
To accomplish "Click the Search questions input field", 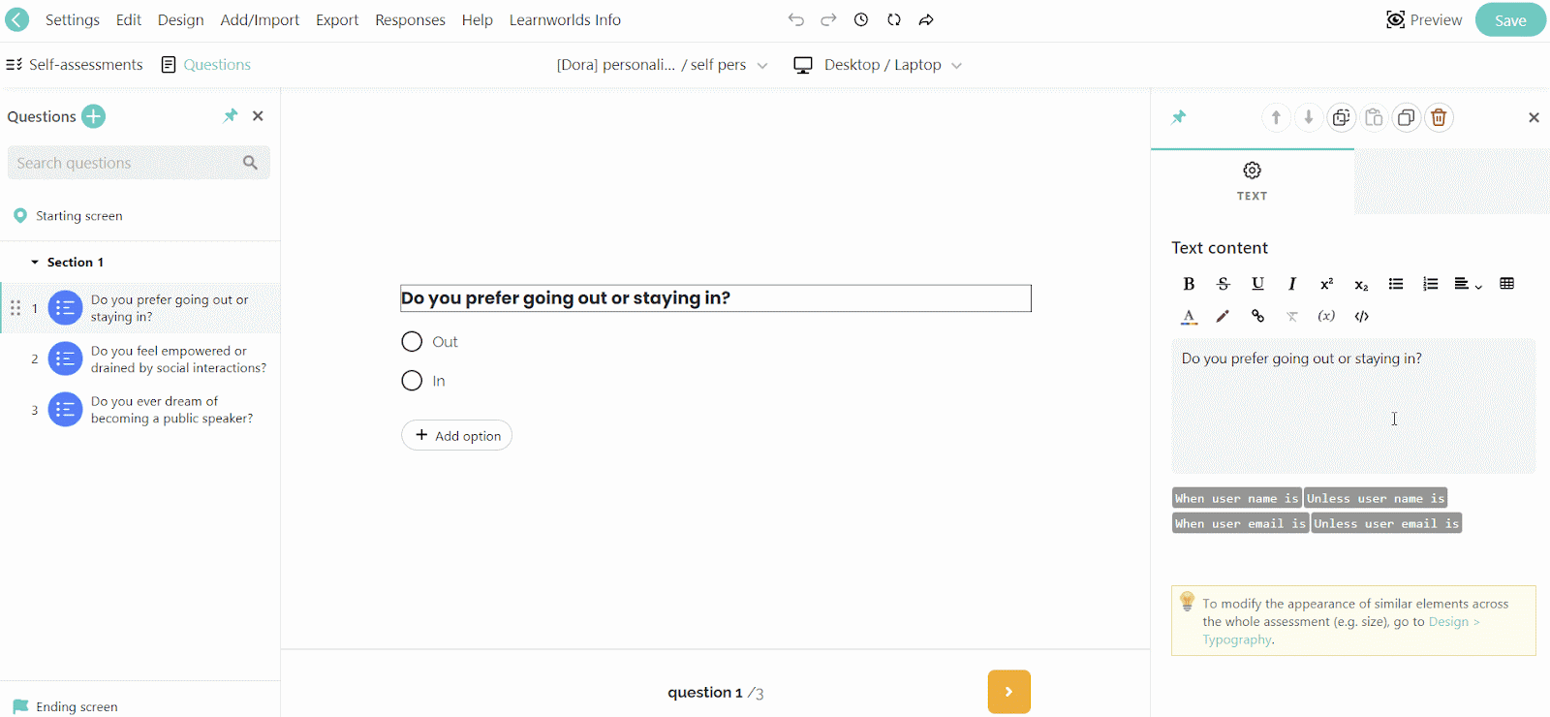I will point(126,163).
